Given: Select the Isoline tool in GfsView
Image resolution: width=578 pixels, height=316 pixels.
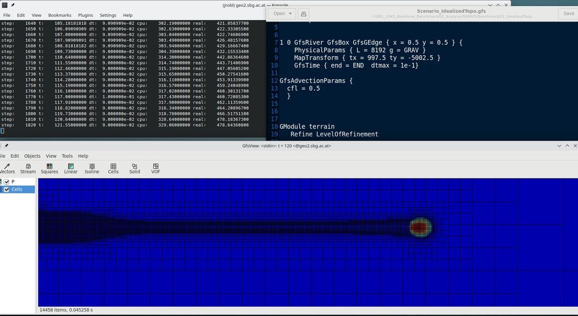Looking at the screenshot, I should pyautogui.click(x=92, y=169).
